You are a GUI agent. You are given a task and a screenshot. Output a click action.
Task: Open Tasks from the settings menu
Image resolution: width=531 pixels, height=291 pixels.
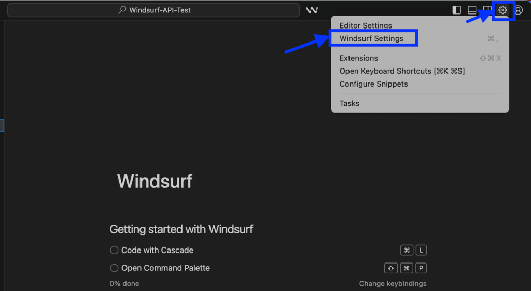[350, 103]
